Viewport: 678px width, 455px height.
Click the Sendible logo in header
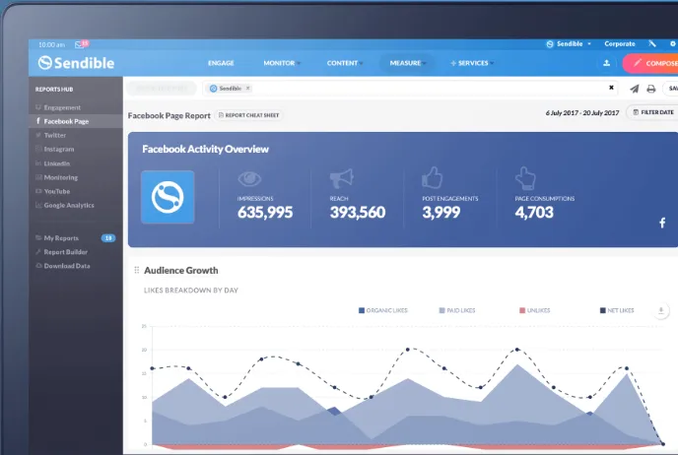click(76, 63)
